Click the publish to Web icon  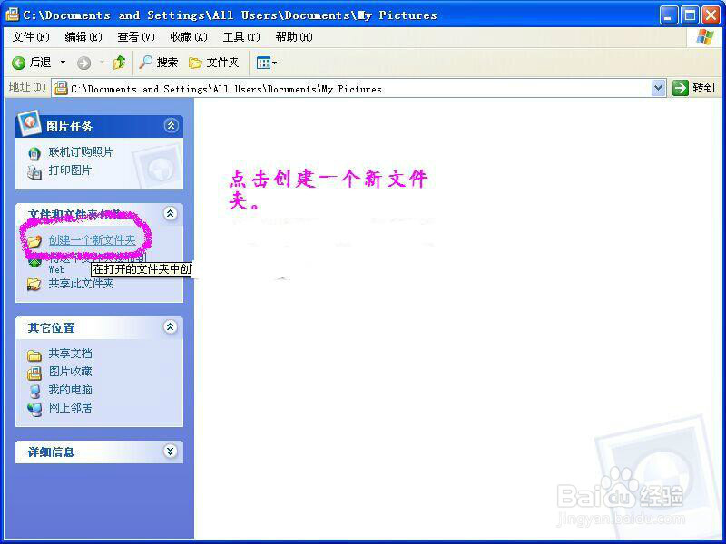coord(34,263)
